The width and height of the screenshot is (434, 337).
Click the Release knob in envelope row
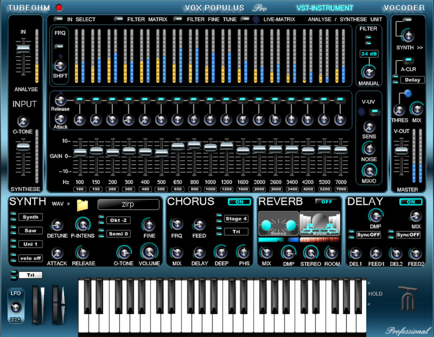(60, 100)
